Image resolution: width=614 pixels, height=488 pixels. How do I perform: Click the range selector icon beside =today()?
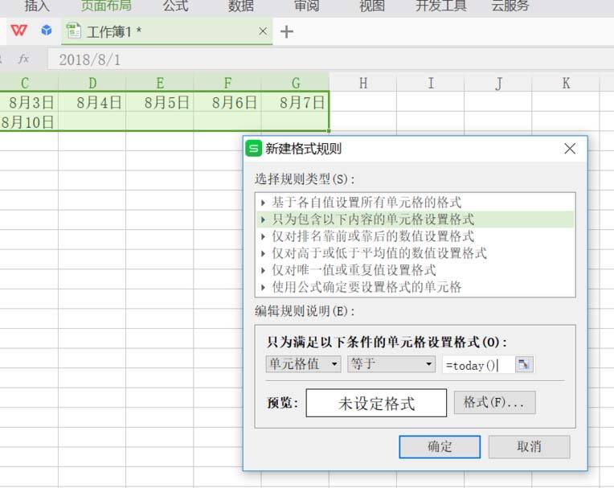click(524, 365)
